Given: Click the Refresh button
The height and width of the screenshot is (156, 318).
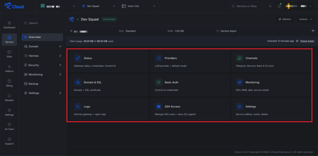Looking at the screenshot, I should coord(285,19).
